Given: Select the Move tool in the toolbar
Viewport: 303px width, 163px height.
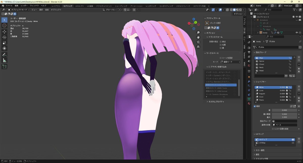Looking at the screenshot, I should 4,32.
